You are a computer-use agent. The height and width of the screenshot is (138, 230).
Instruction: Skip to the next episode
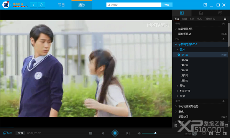(x=128, y=133)
